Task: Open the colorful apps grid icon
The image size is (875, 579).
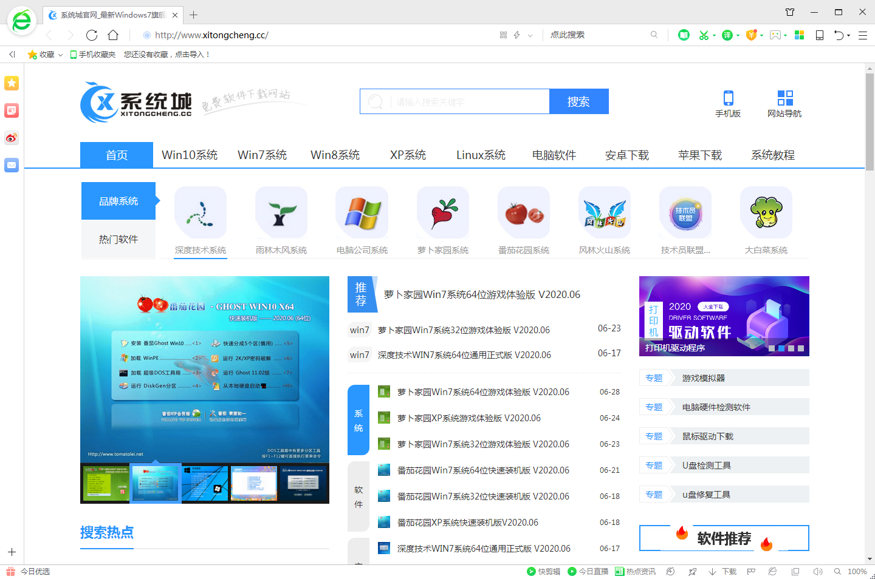Action: pos(800,35)
